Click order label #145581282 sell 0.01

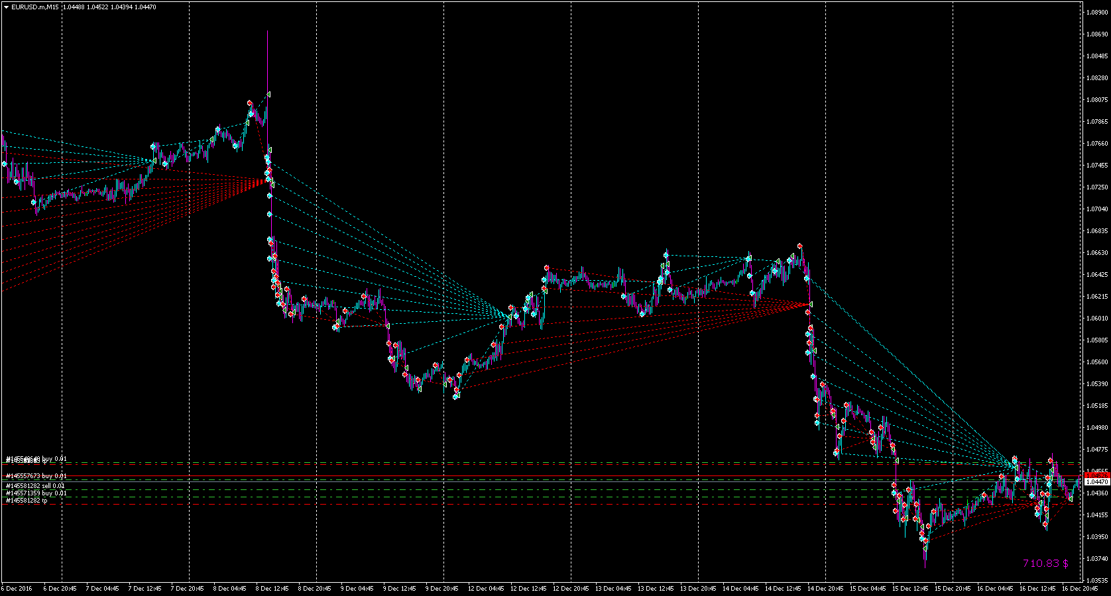coord(36,485)
